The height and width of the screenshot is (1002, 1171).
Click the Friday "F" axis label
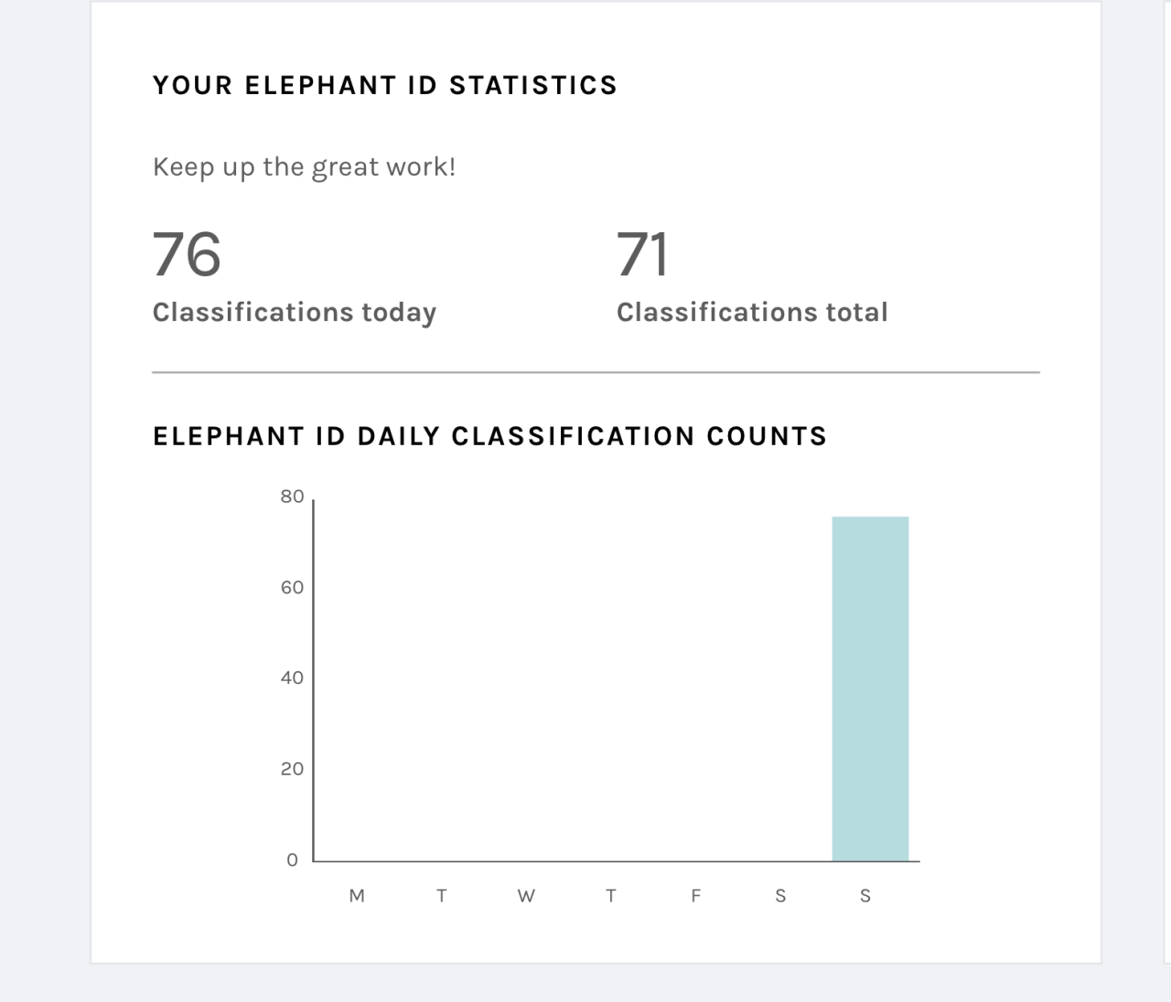695,896
